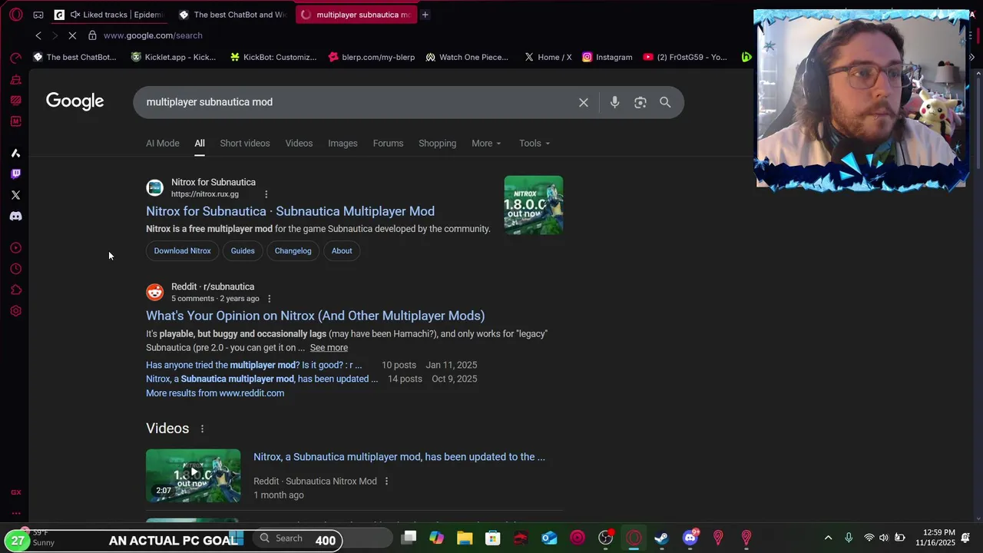
Task: Click the address bar URL
Action: pyautogui.click(x=153, y=35)
